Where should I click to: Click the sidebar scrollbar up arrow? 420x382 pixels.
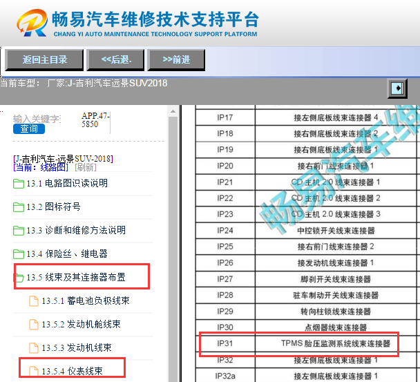tap(173, 111)
